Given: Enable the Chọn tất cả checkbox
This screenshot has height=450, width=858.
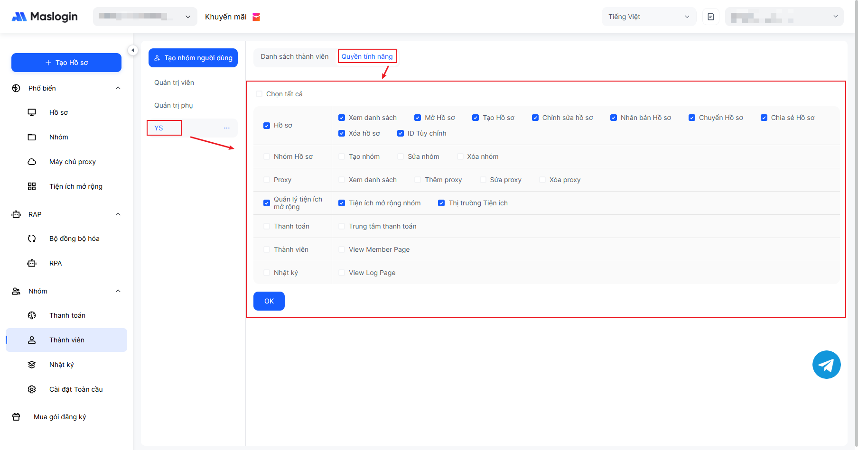Looking at the screenshot, I should point(259,94).
